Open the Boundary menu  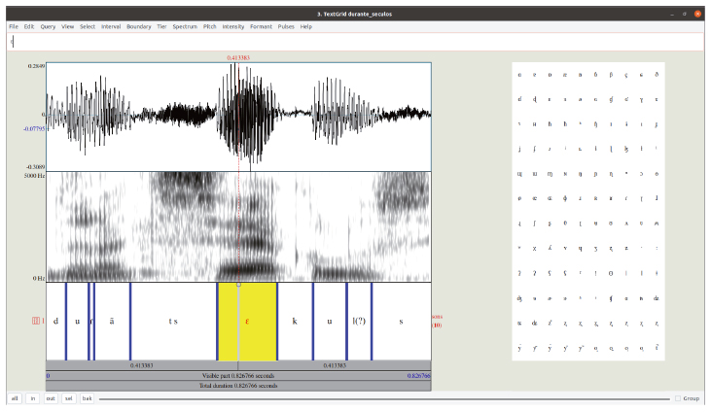[138, 26]
